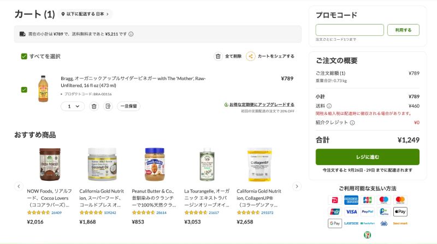Screen dimensions: 437x244
Task: Show next recommended products with right arrow
Action: coord(297,186)
